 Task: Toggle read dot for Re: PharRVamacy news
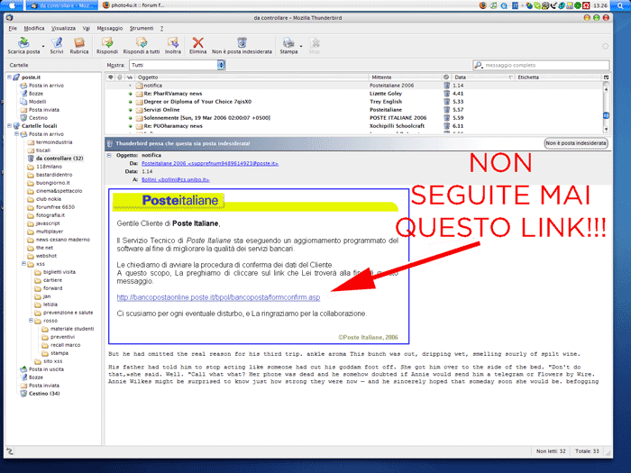coord(130,94)
